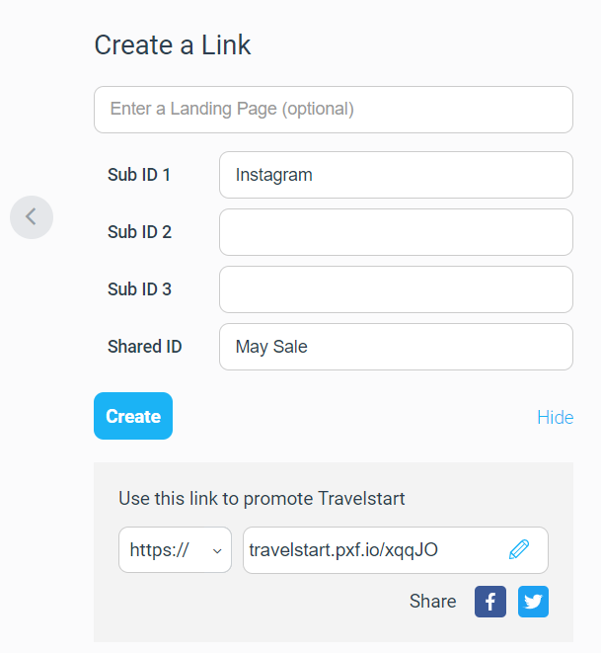Click the empty Sub ID 3 field
The height and width of the screenshot is (653, 601).
tap(396, 289)
